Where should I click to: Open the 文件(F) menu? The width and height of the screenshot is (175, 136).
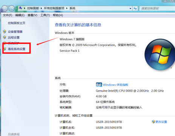8,15
